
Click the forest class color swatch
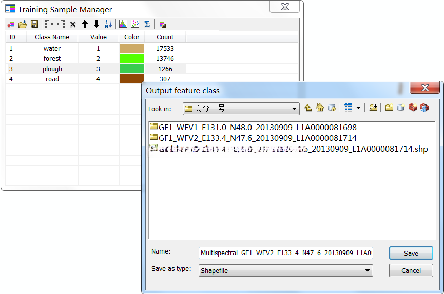(132, 58)
